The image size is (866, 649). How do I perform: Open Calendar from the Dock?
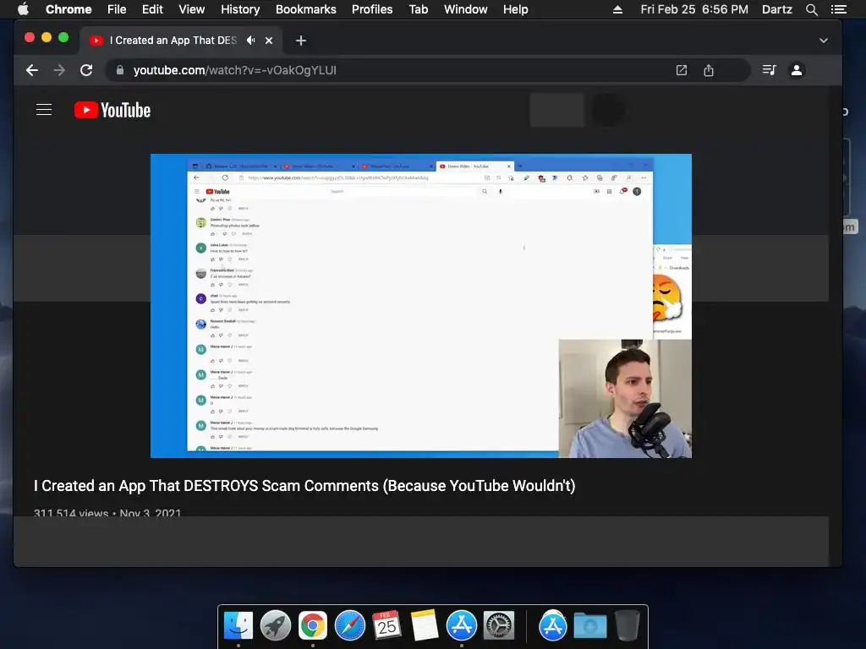tap(386, 625)
